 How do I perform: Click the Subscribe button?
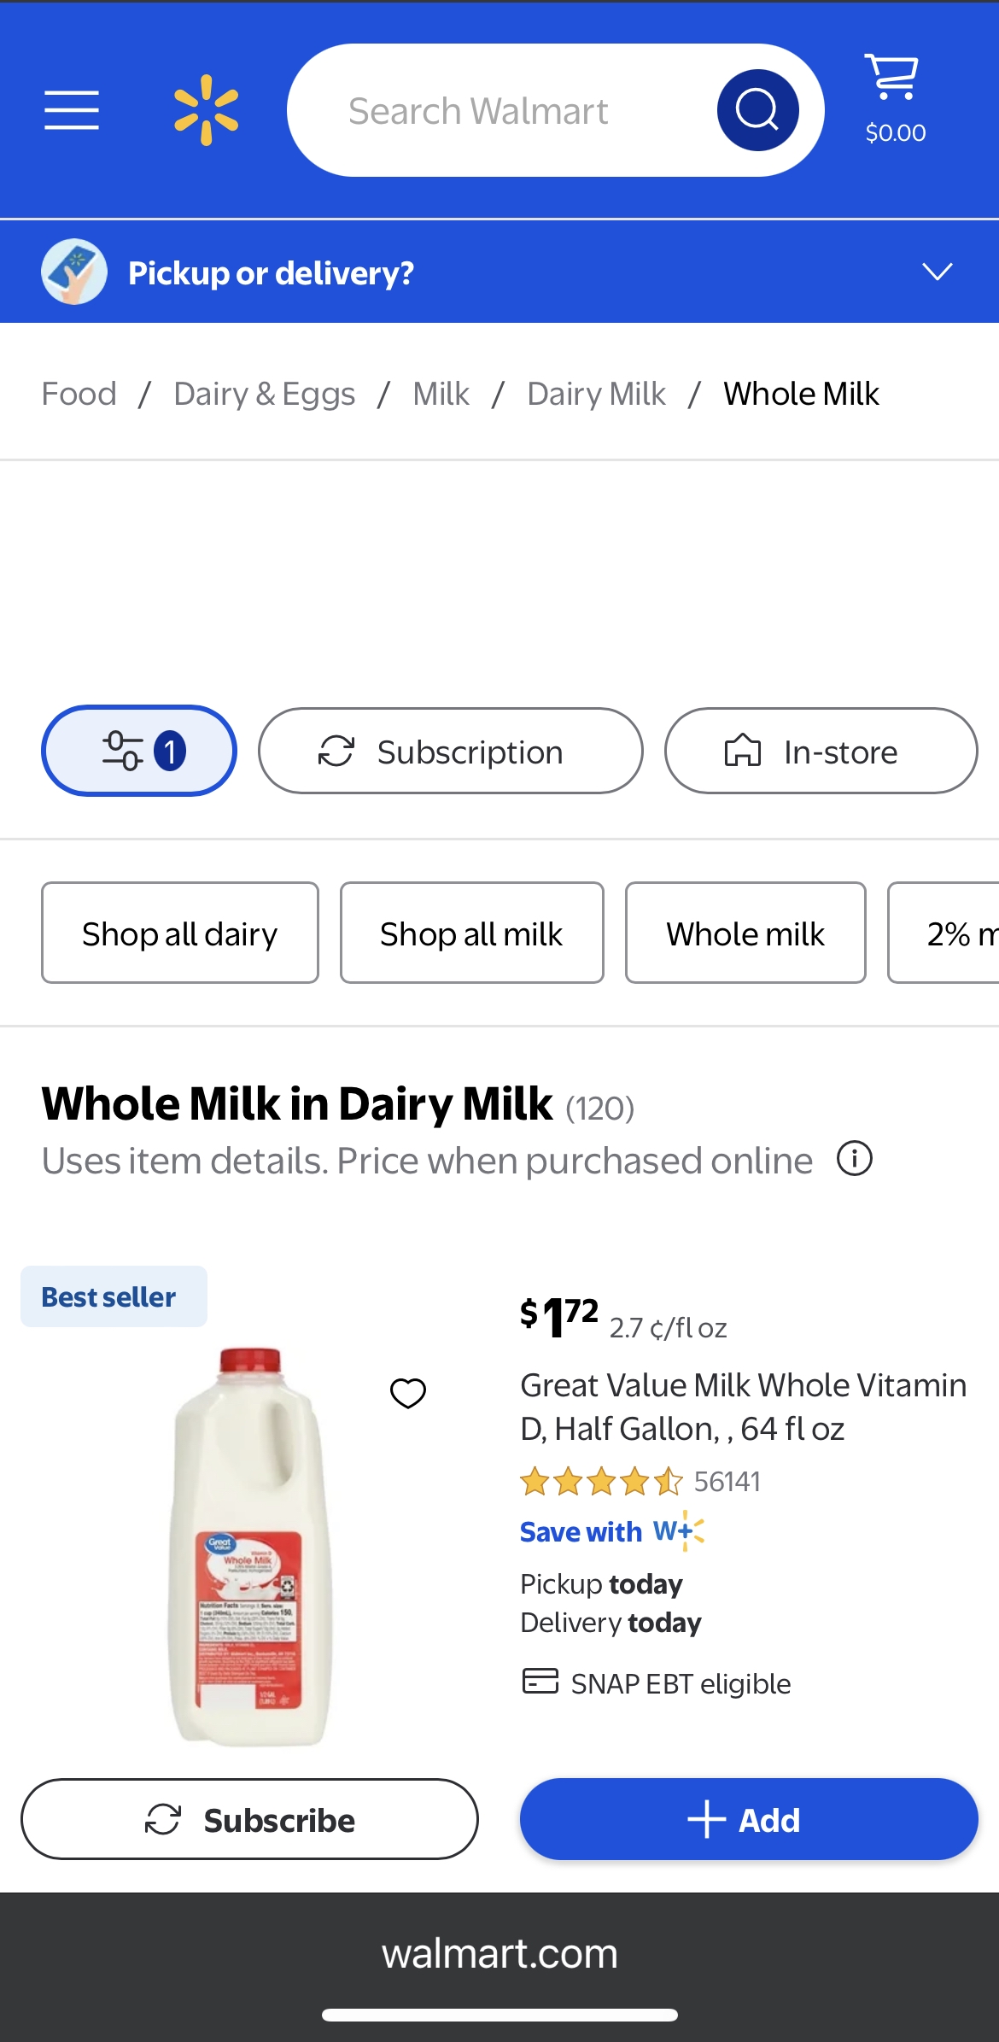(x=249, y=1819)
